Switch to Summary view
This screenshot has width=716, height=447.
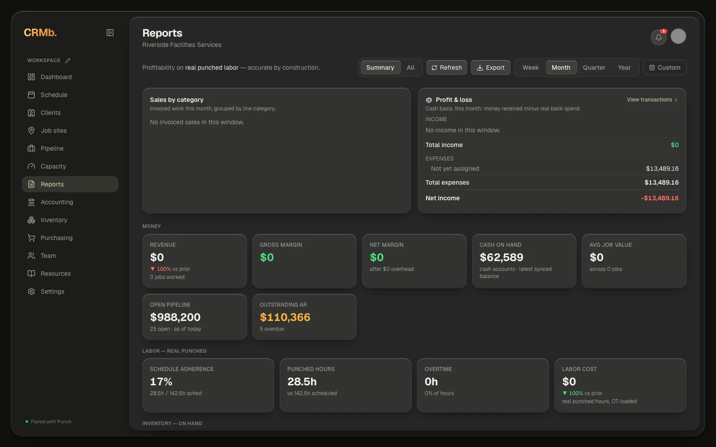(x=380, y=67)
